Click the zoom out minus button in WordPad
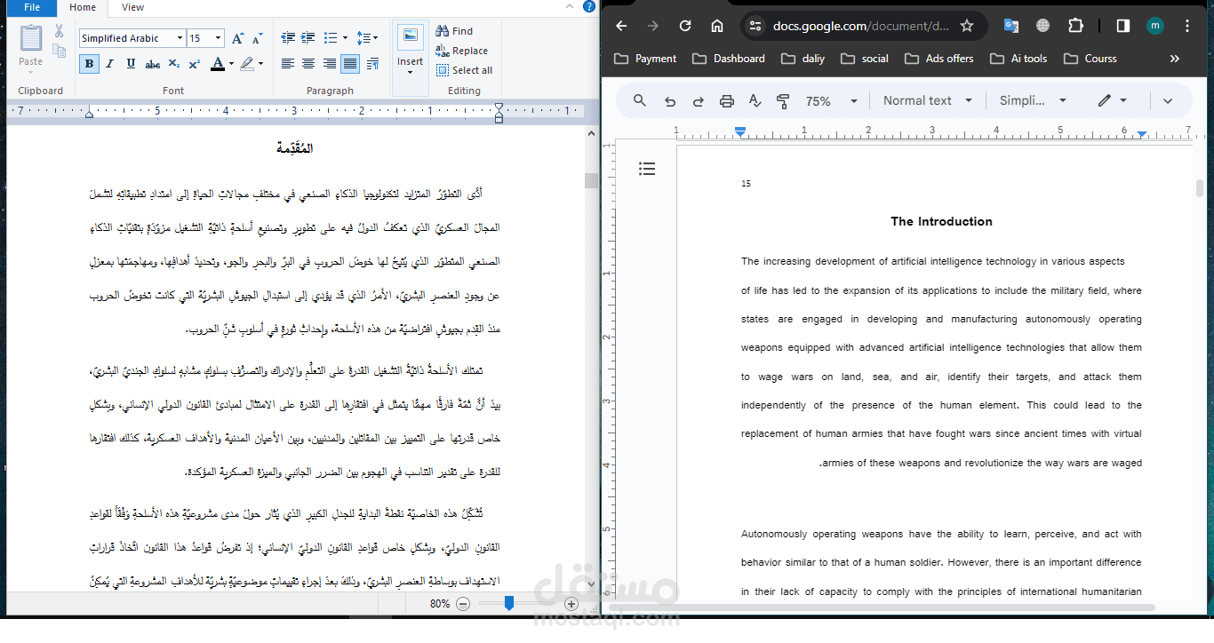Viewport: 1214px width, 643px height. tap(463, 604)
